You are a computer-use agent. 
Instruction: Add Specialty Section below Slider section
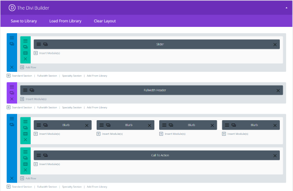[x=72, y=76]
